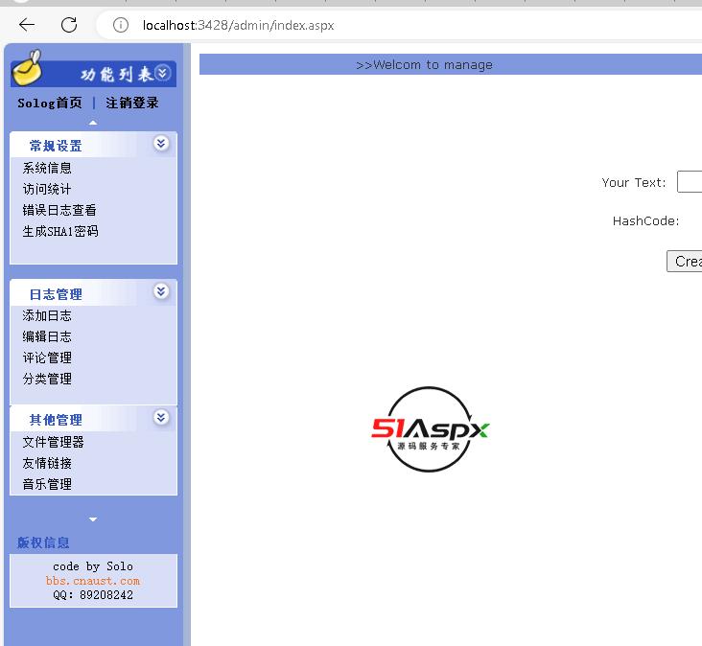Select 添加日志 in log management
The image size is (702, 646).
click(x=47, y=315)
